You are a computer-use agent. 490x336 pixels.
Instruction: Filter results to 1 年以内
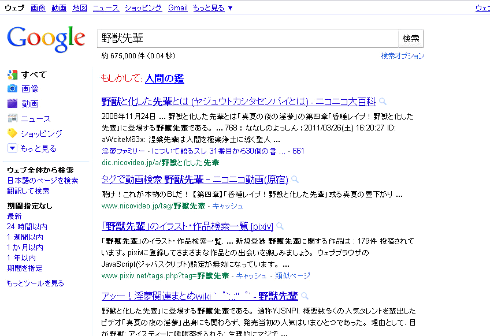click(x=21, y=257)
